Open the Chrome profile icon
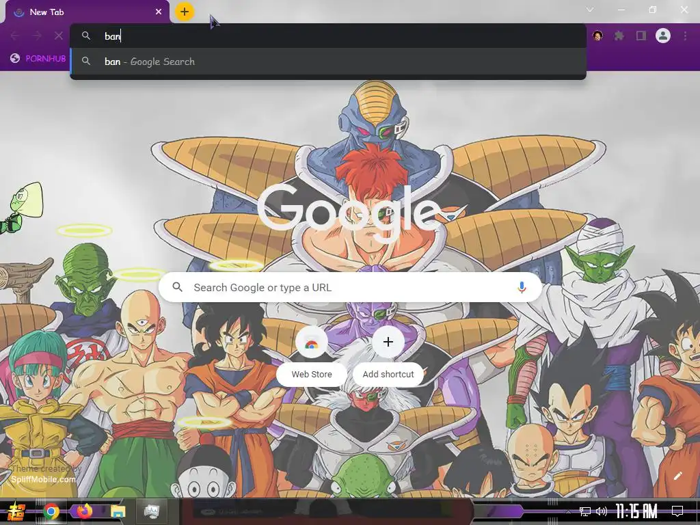Image resolution: width=700 pixels, height=525 pixels. [663, 36]
